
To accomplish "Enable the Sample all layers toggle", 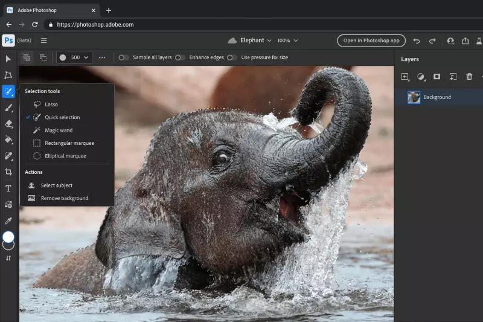I will pyautogui.click(x=123, y=57).
